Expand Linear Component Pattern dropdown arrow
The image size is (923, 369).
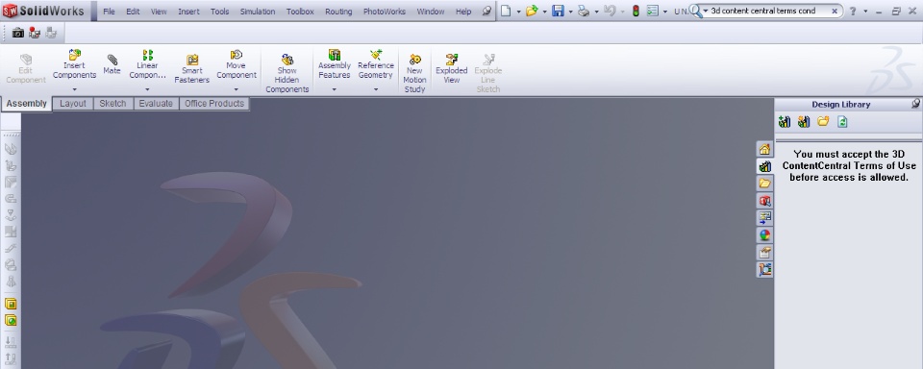click(147, 89)
